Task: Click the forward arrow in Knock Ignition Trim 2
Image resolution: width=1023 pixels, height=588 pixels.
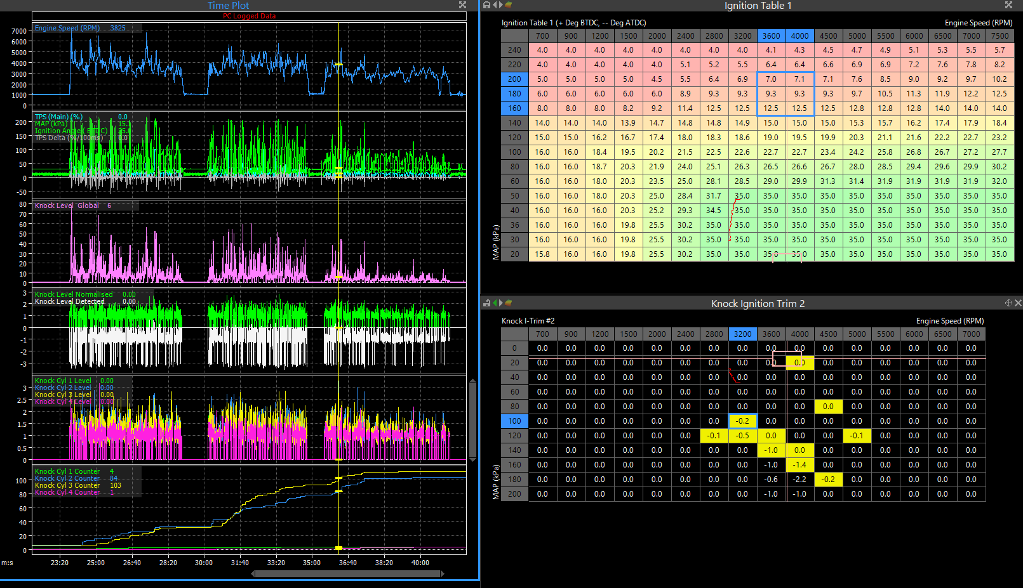Action: [501, 303]
